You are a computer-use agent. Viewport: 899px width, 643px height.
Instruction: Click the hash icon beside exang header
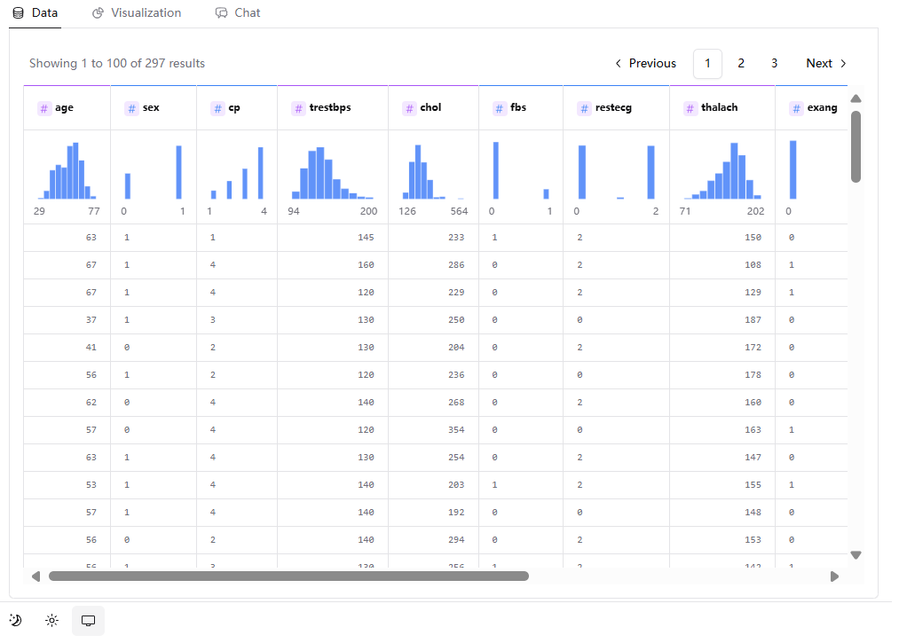(796, 108)
